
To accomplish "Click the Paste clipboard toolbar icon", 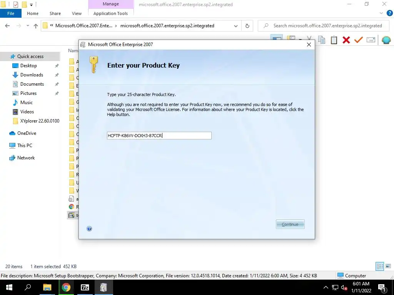I will 334,40.
